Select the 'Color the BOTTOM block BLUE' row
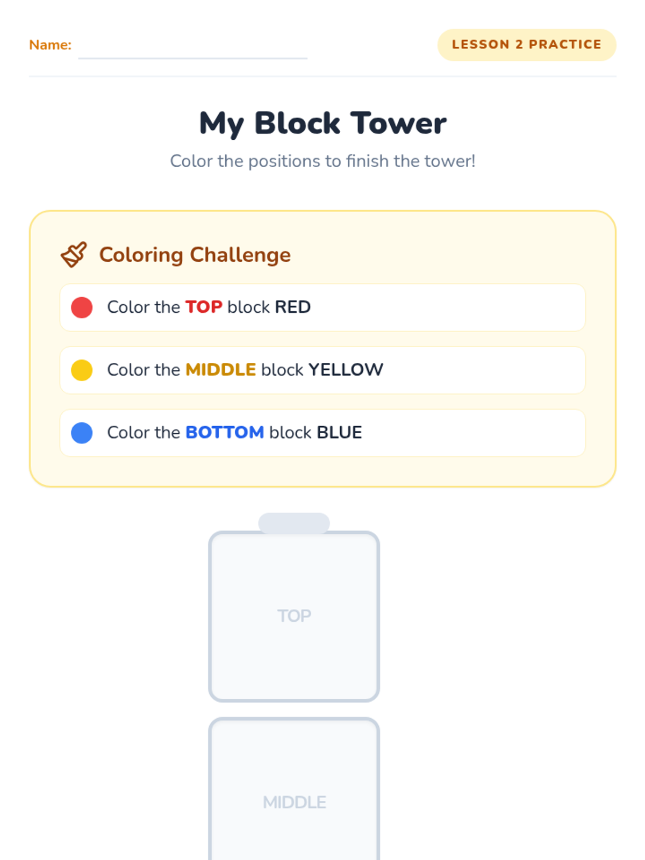Viewport: 645px width, 860px height. pos(322,433)
